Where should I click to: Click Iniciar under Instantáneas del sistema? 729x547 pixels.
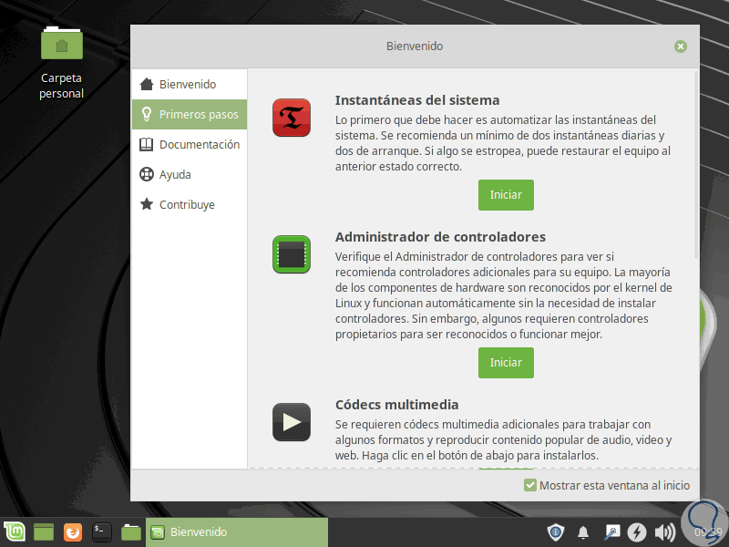click(506, 194)
